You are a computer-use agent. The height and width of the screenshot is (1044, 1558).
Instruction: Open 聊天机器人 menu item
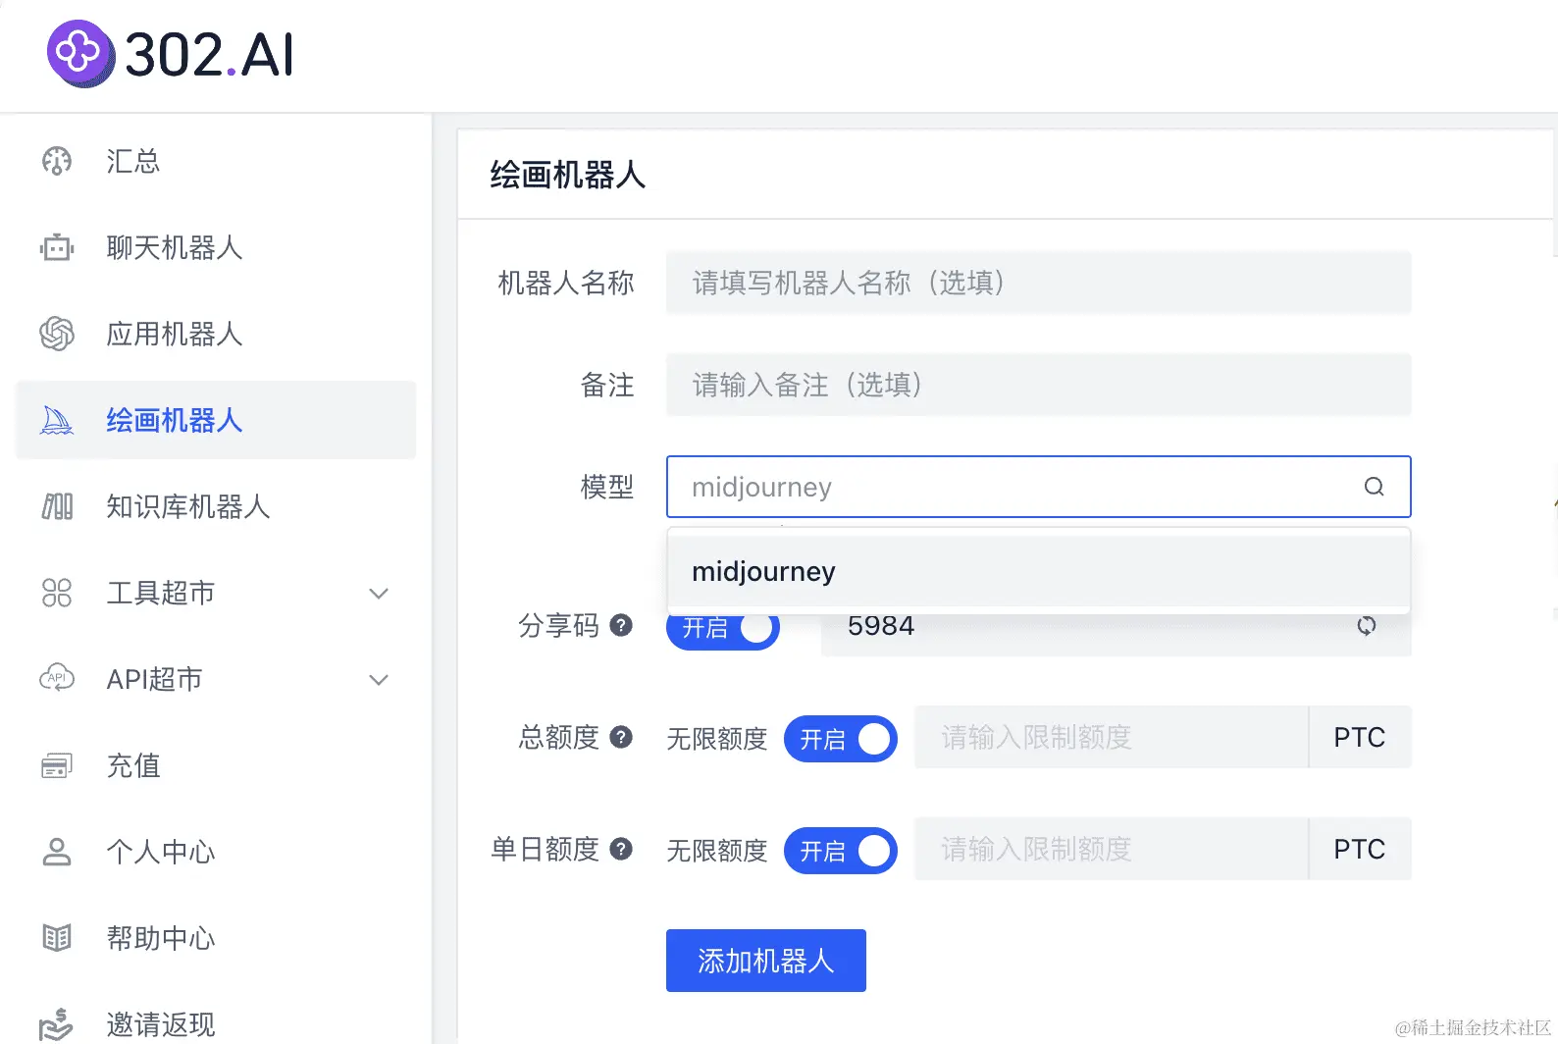click(x=216, y=247)
